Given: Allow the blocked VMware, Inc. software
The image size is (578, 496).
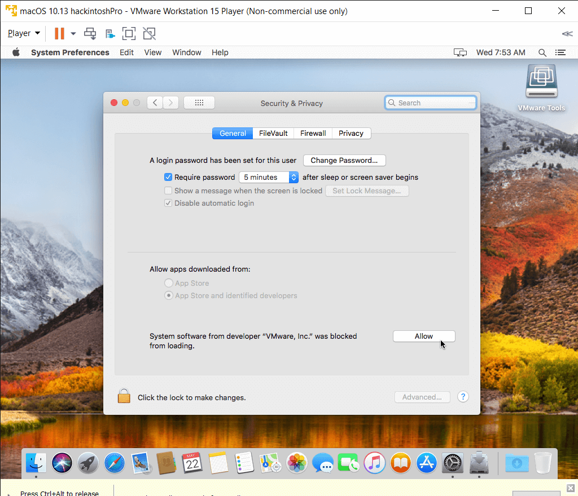Looking at the screenshot, I should click(x=424, y=336).
